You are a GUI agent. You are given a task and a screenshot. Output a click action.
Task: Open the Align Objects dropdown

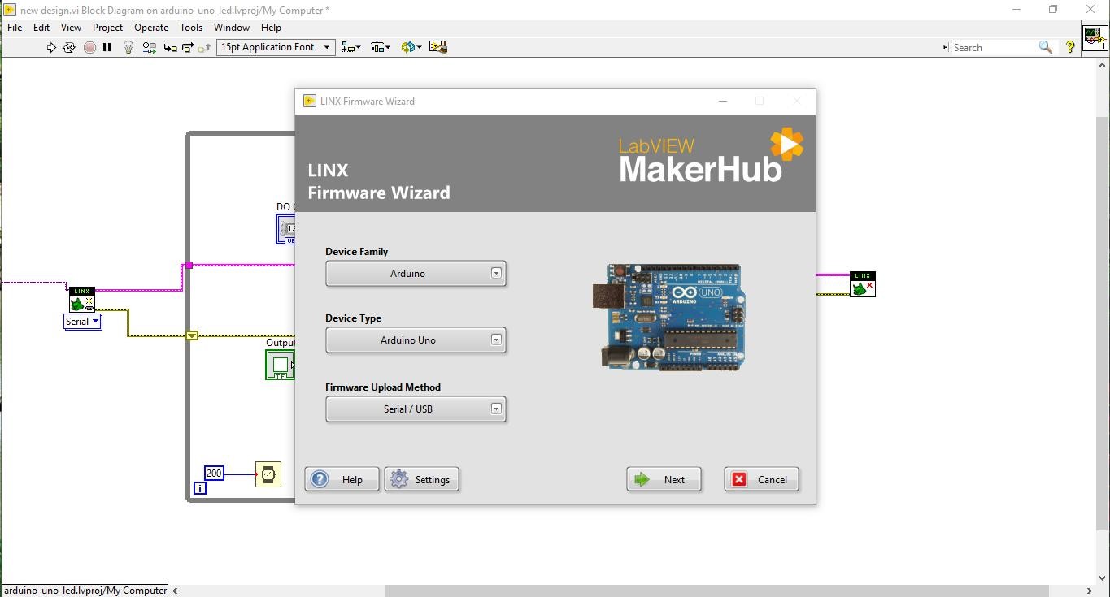click(x=351, y=47)
